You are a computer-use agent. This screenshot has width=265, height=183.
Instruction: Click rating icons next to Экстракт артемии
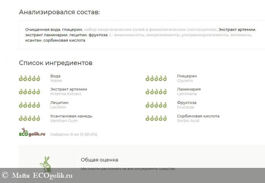coord(29,92)
